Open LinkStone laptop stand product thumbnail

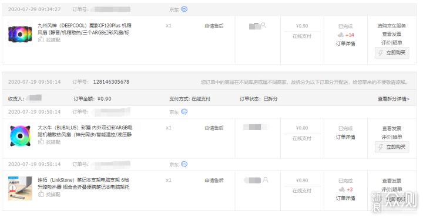click(x=20, y=188)
